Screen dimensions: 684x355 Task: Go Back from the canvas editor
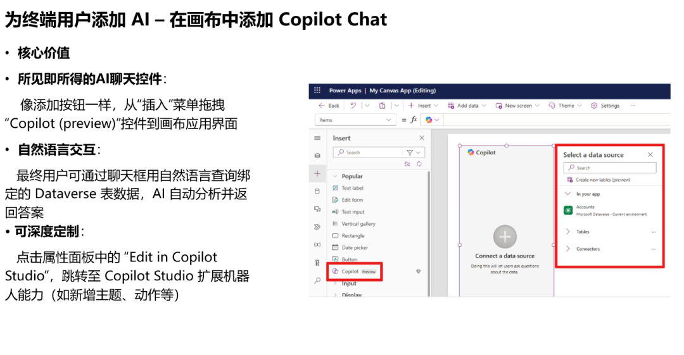(329, 106)
